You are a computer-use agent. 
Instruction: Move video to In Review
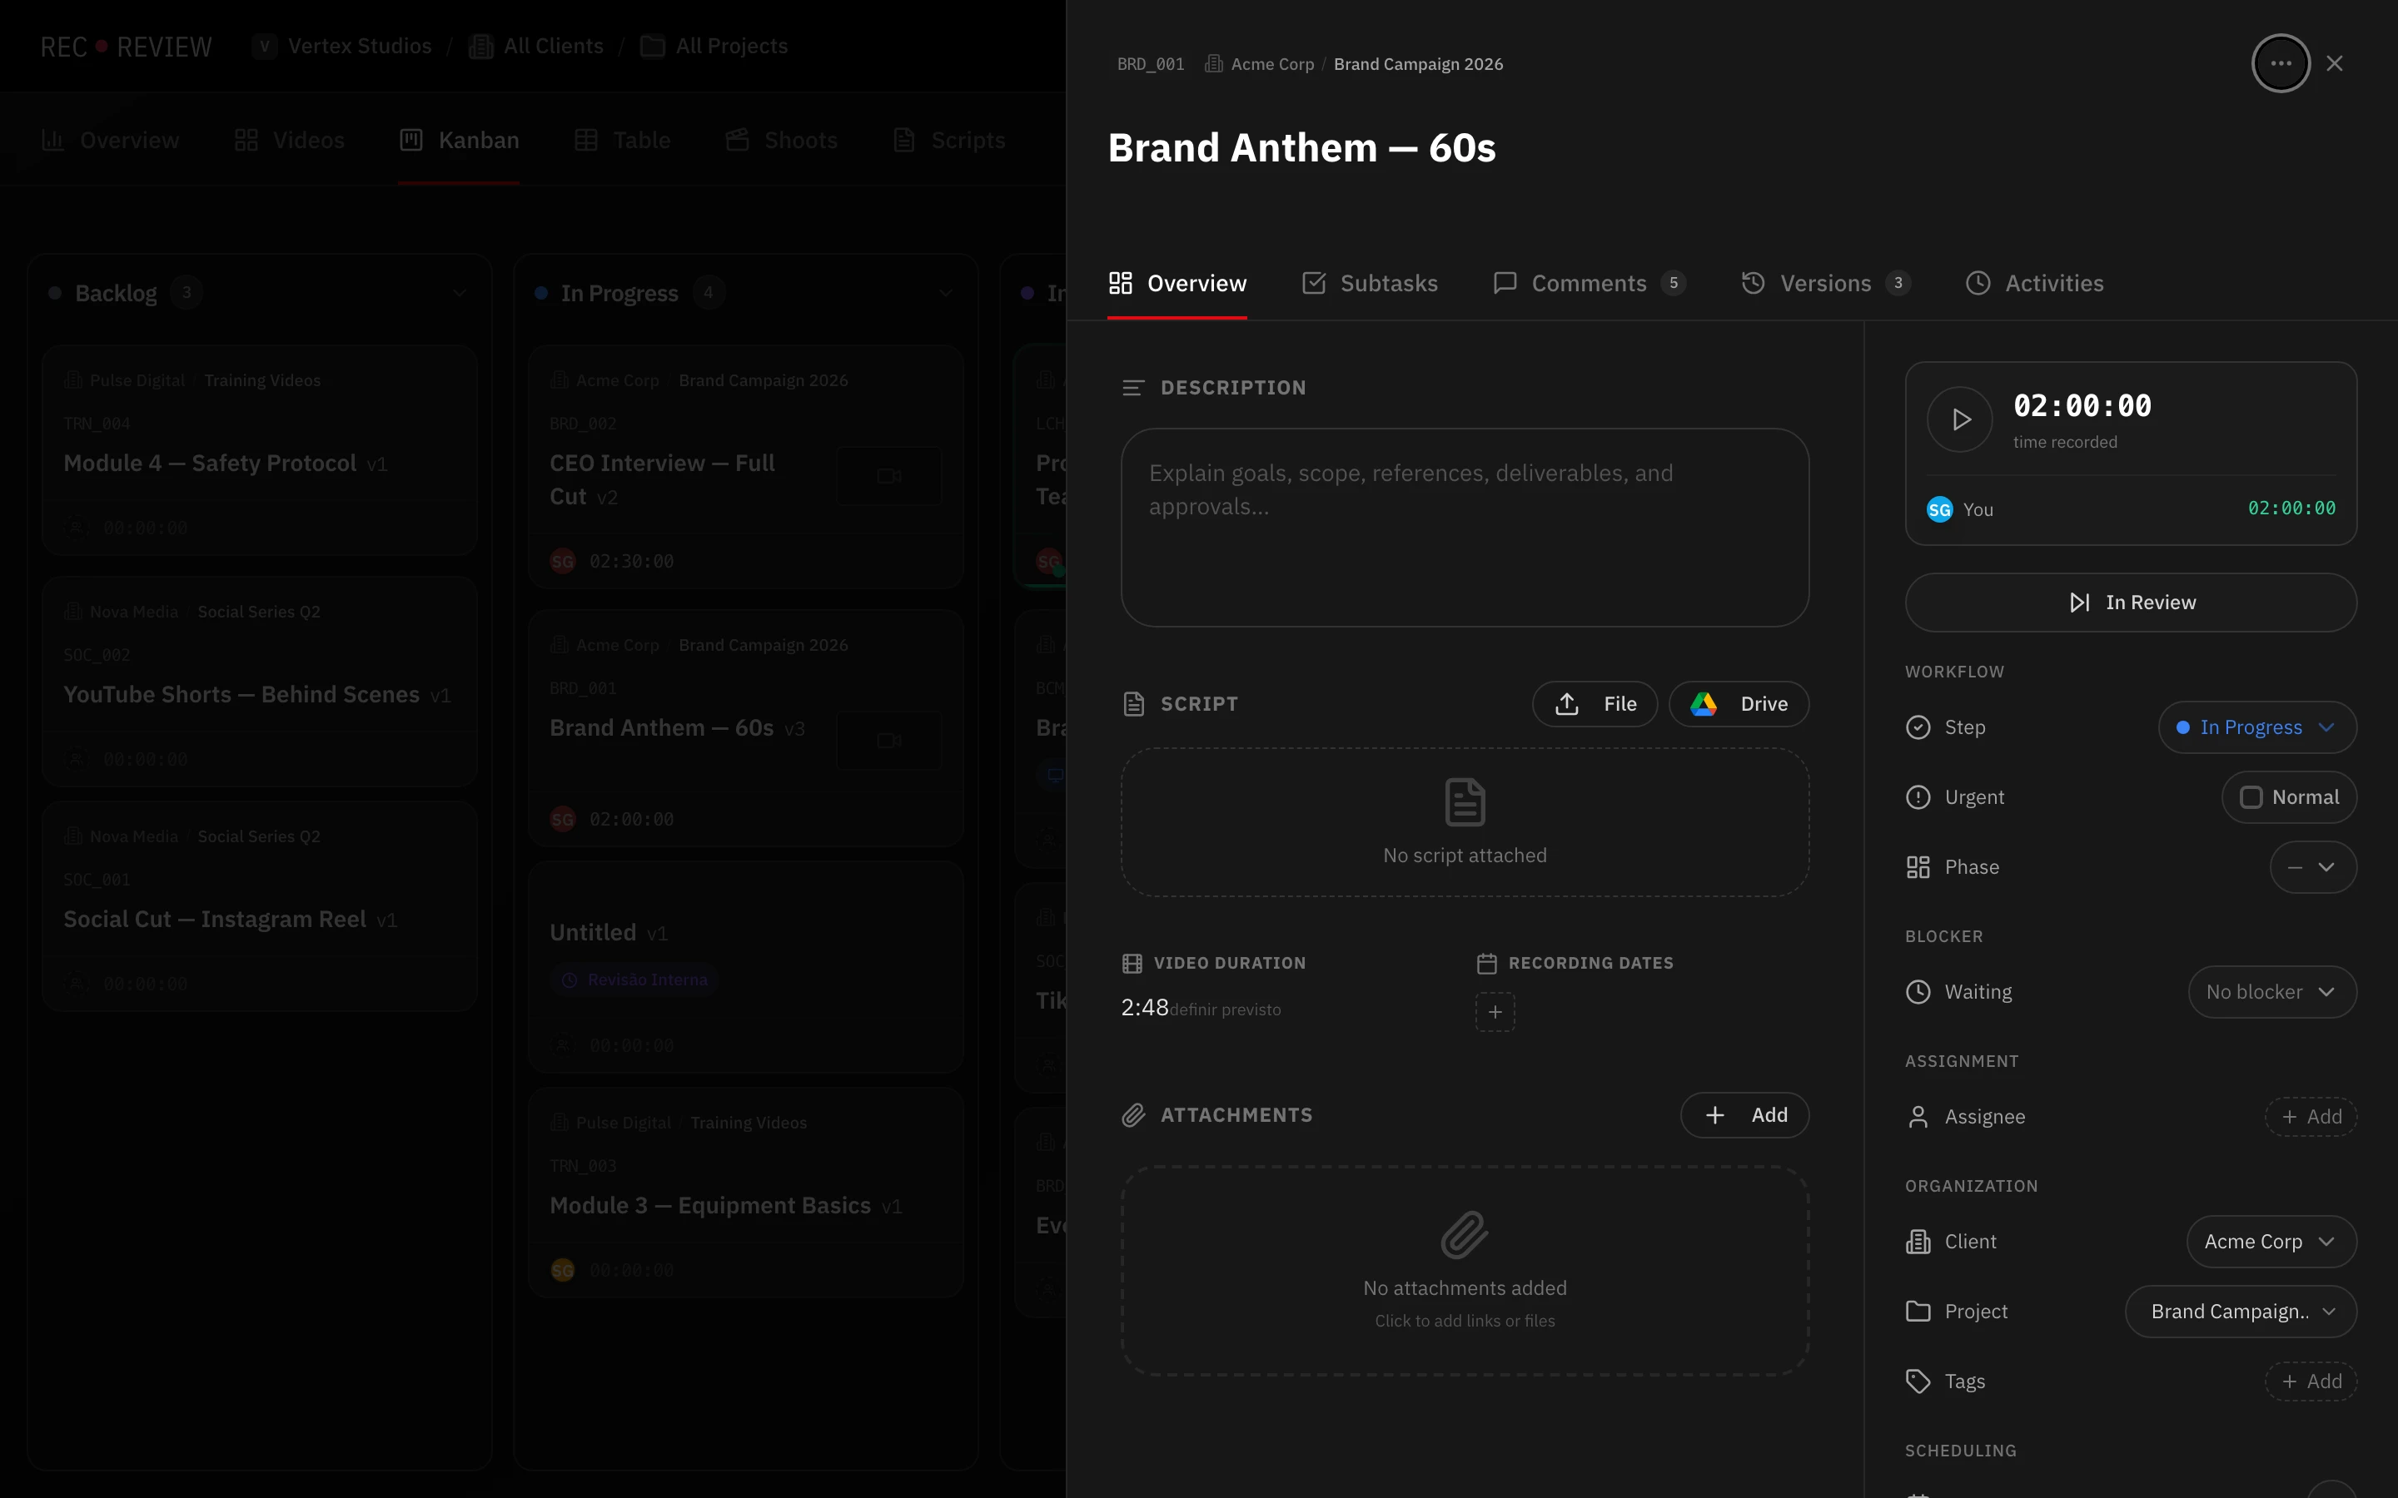pos(2129,603)
